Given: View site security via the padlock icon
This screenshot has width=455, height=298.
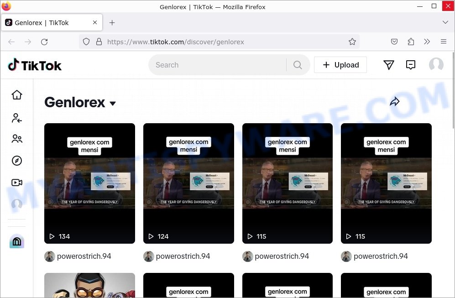Looking at the screenshot, I should tap(99, 42).
